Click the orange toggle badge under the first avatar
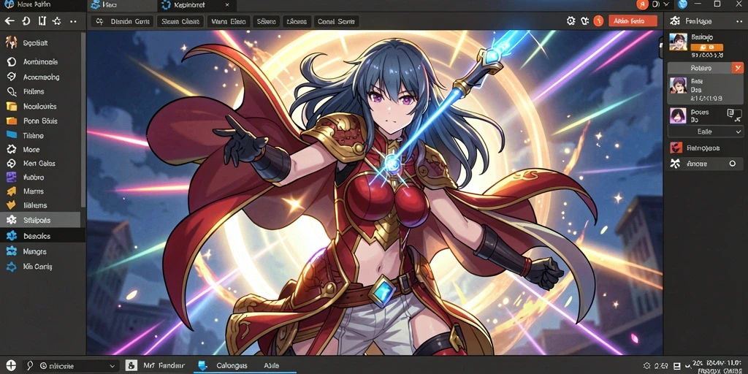Screen dimensions: 748x374 click(706, 47)
